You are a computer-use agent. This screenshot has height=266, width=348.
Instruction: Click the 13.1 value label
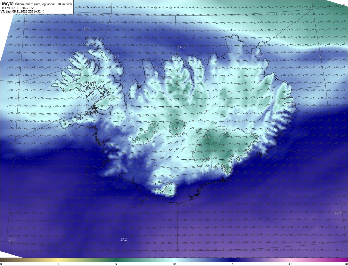click(x=320, y=57)
